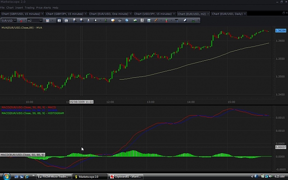Image resolution: width=288 pixels, height=180 pixels.
Task: Click the green MACD HISTOGRAM legend label
Action: [33, 113]
